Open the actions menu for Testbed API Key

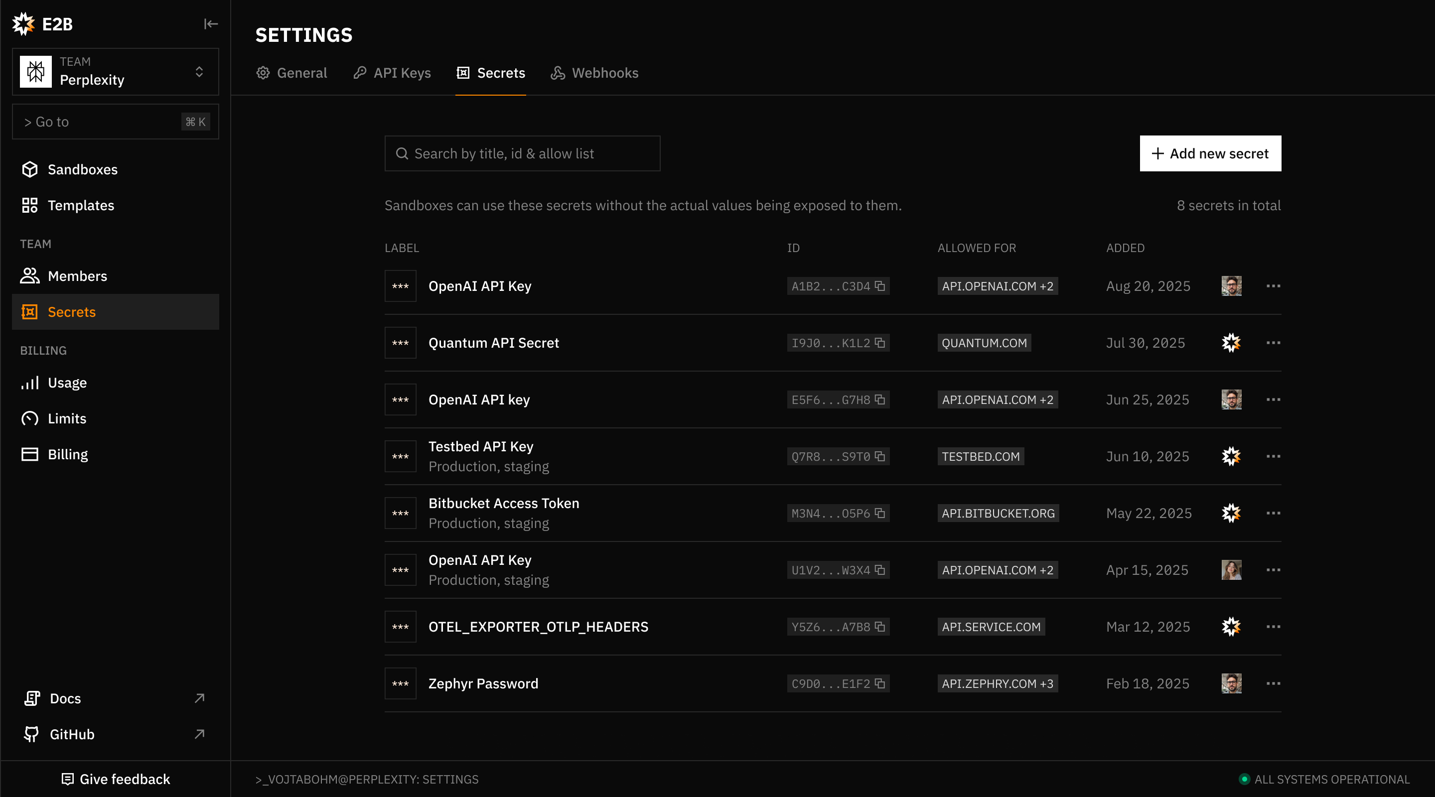click(1274, 456)
